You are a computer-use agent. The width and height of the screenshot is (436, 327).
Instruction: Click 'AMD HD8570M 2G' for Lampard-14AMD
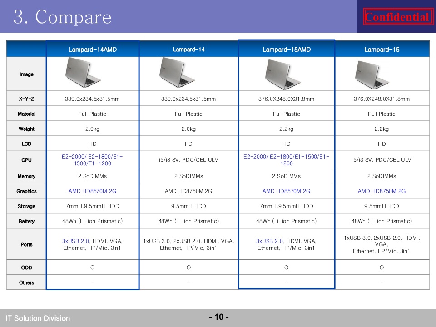coord(92,191)
